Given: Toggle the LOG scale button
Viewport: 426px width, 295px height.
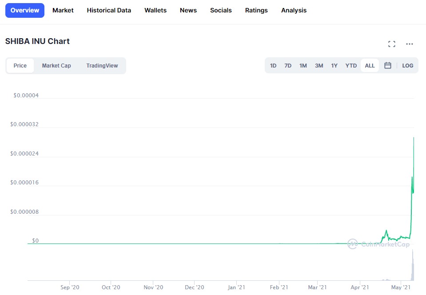Looking at the screenshot, I should click(x=407, y=66).
